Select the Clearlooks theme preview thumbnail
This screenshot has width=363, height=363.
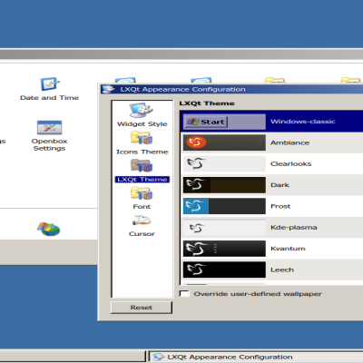(224, 163)
